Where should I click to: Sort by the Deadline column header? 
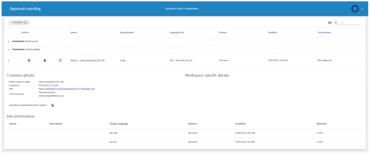[x=272, y=33]
